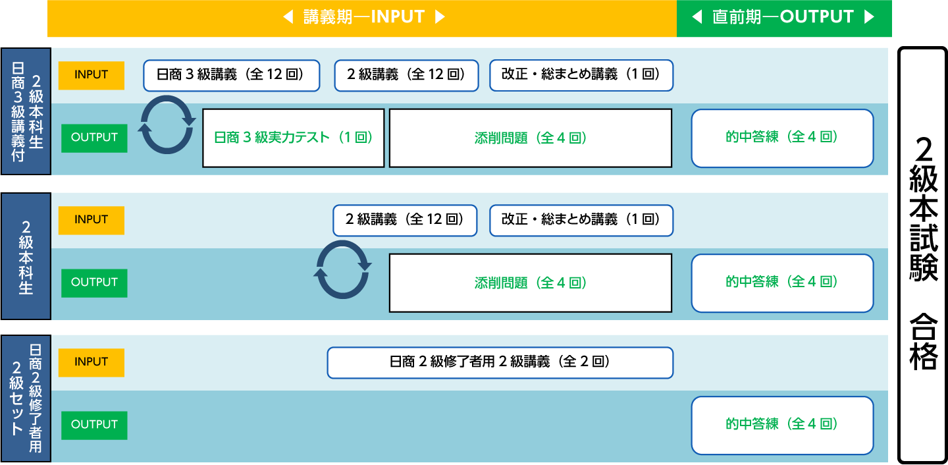The width and height of the screenshot is (948, 465).
Task: Click the right triangle after 講義期—INPUT
Action: 440,17
